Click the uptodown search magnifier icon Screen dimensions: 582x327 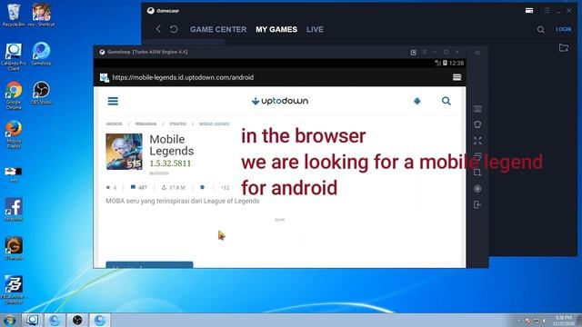point(447,101)
